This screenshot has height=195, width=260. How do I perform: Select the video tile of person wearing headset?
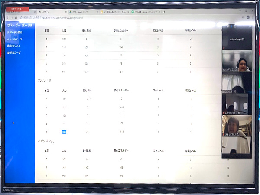tap(237, 61)
